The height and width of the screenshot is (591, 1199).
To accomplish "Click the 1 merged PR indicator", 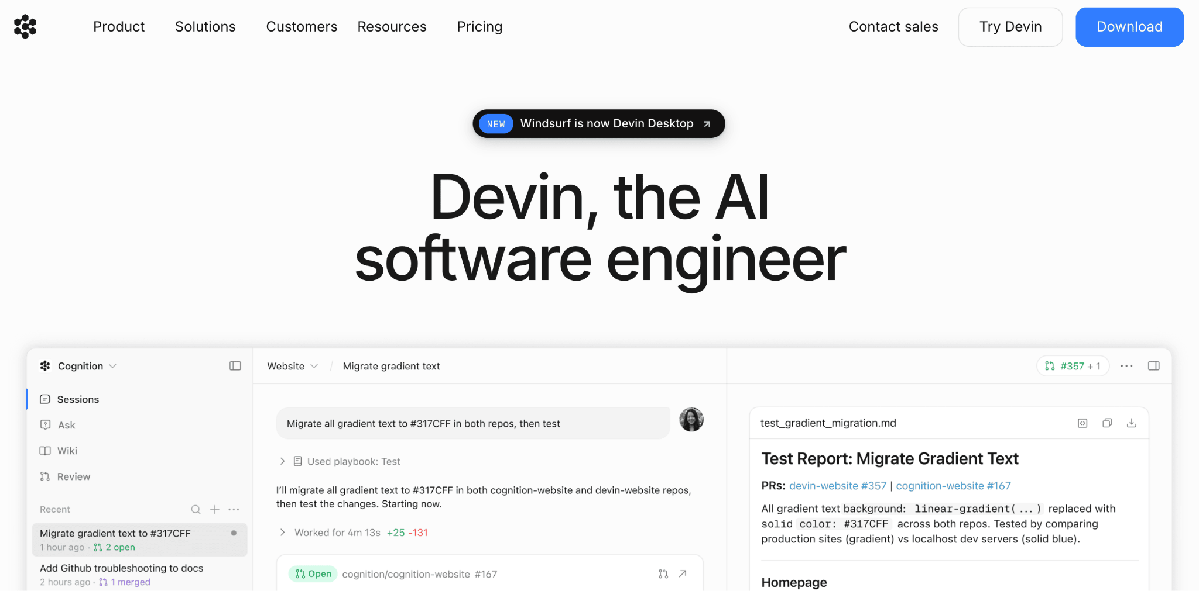I will (x=125, y=582).
